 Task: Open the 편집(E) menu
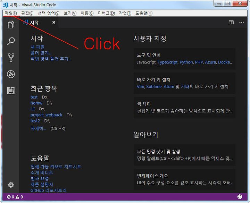(x=27, y=13)
